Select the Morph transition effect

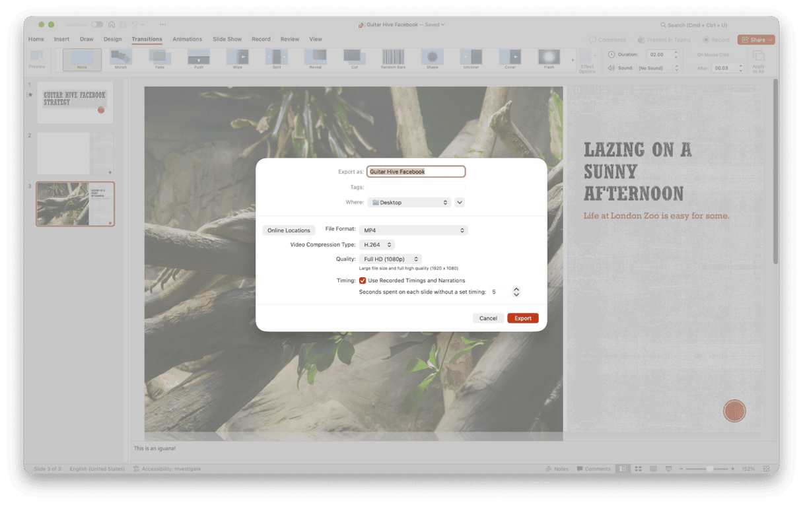121,59
